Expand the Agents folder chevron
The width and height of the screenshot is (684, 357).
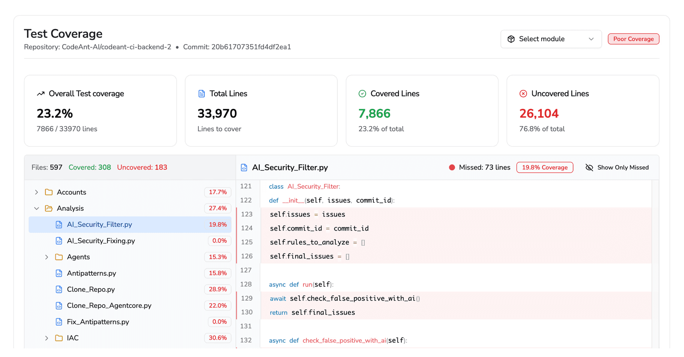tap(47, 257)
